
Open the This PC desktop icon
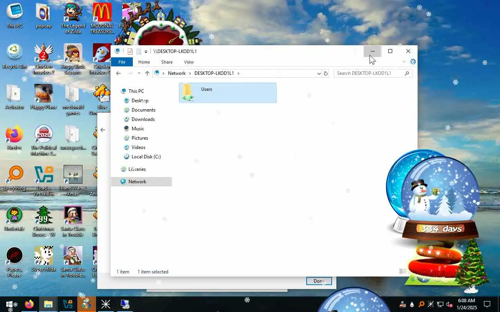[x=14, y=16]
